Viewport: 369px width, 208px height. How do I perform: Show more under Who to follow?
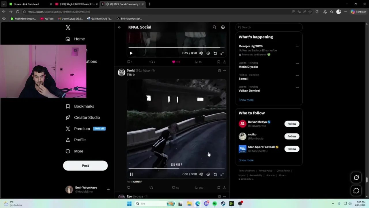246,160
